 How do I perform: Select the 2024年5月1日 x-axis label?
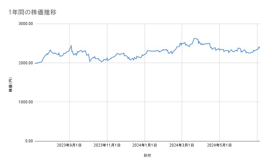pyautogui.click(x=219, y=146)
